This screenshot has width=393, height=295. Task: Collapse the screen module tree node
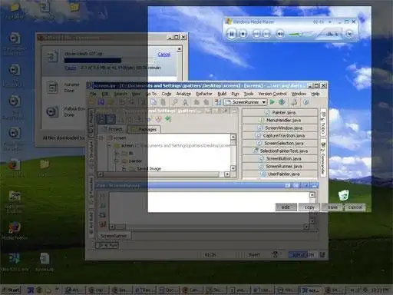(x=101, y=138)
